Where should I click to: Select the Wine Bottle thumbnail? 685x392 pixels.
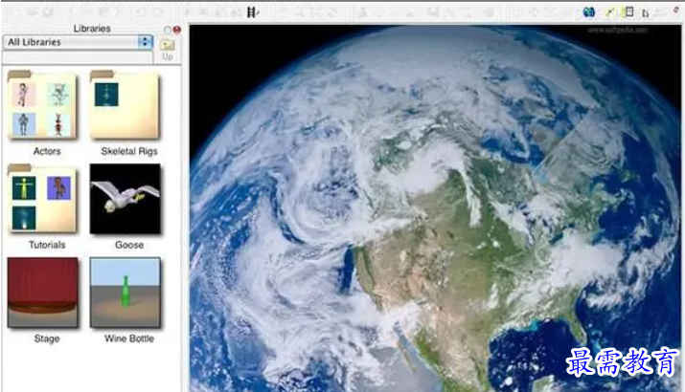tap(126, 293)
